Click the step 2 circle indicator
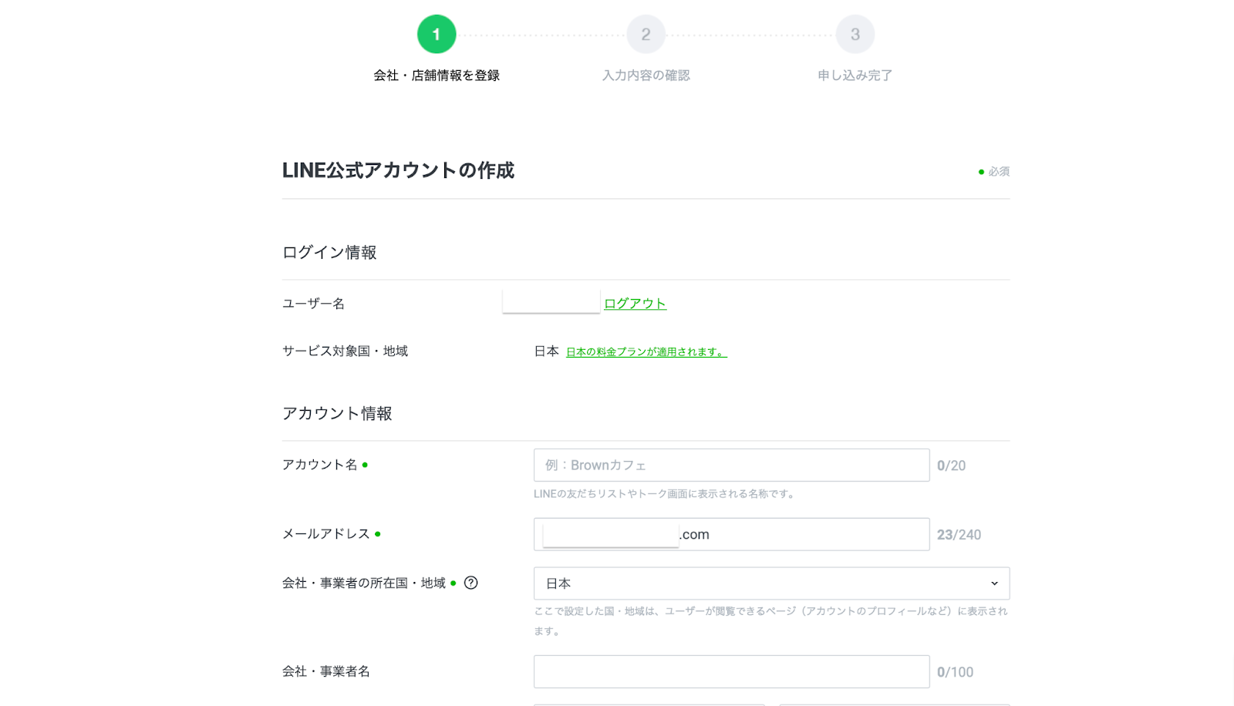 tap(646, 35)
